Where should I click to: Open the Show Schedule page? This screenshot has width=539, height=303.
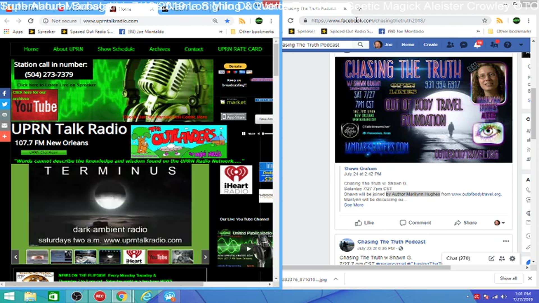[x=116, y=49]
